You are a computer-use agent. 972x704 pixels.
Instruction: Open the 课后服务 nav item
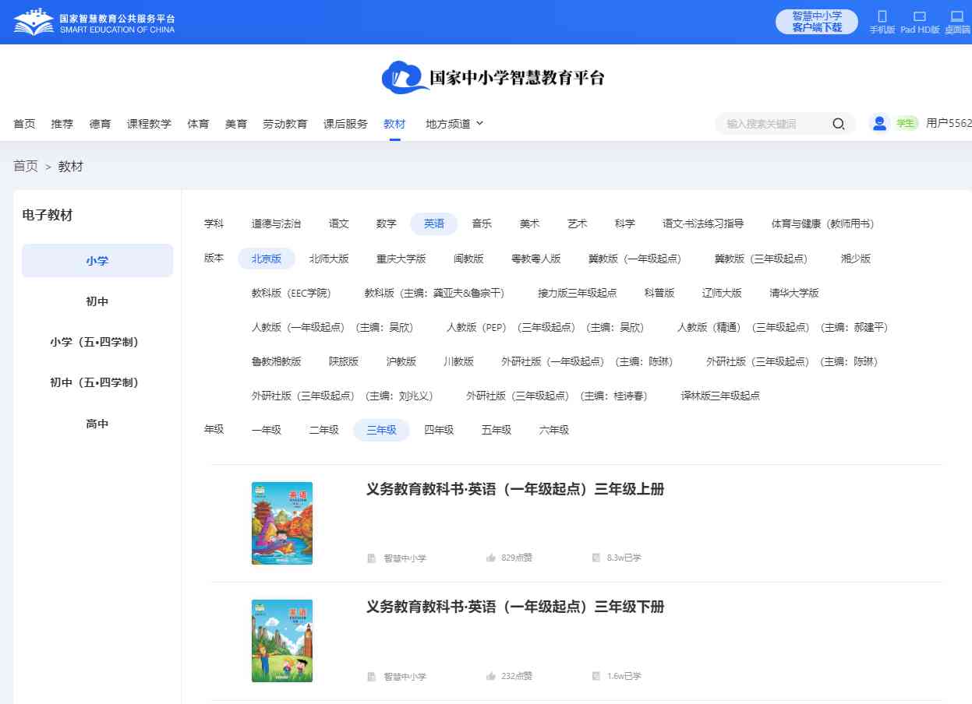click(x=345, y=124)
